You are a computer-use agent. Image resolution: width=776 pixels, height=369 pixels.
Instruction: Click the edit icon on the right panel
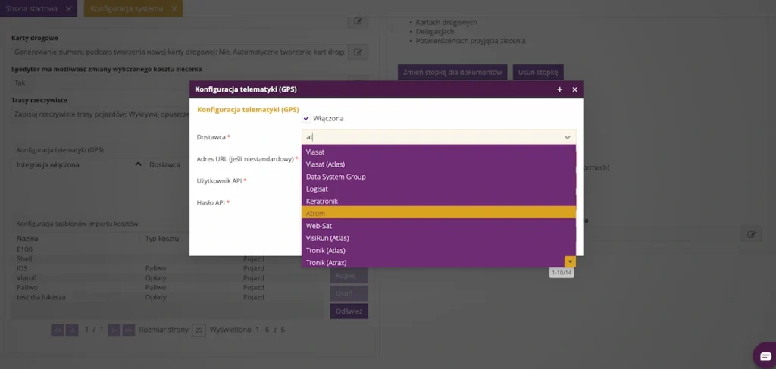[751, 234]
